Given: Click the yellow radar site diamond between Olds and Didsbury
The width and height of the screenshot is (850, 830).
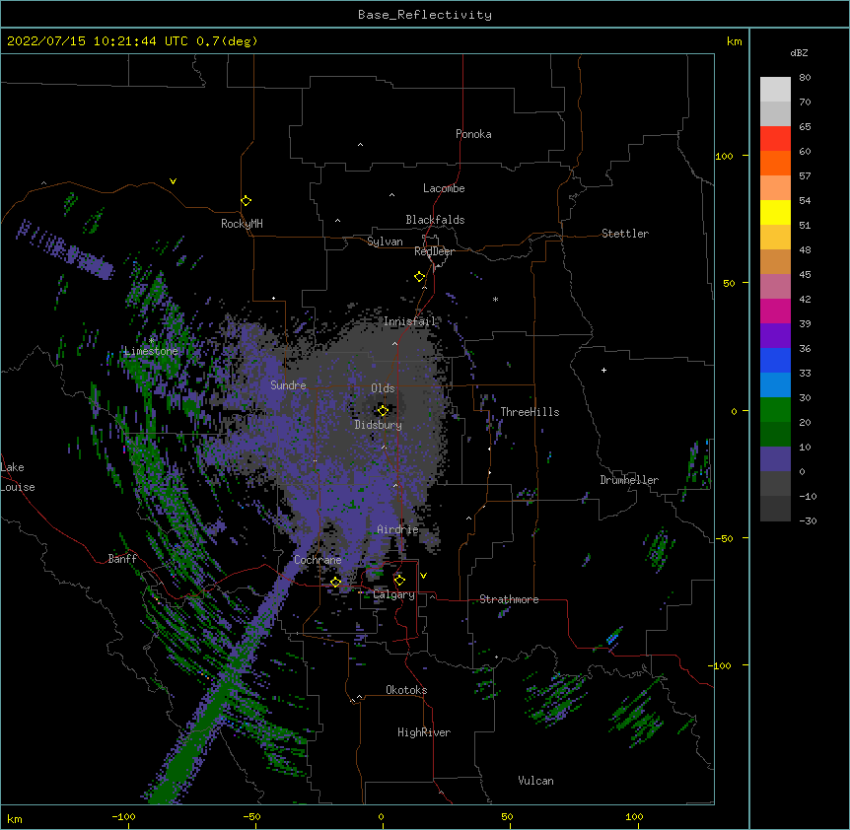Looking at the screenshot, I should [383, 411].
